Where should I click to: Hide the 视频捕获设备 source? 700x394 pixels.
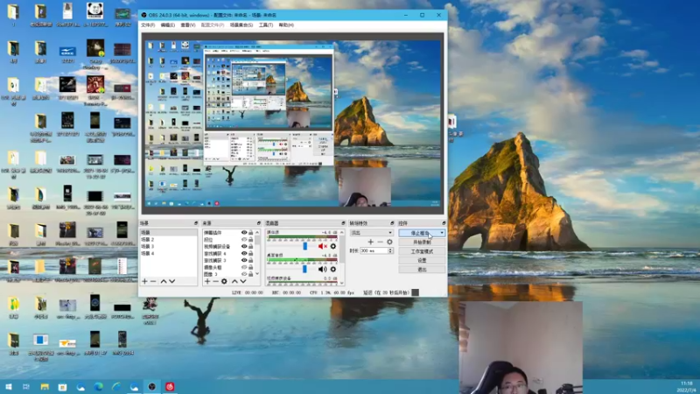[244, 247]
